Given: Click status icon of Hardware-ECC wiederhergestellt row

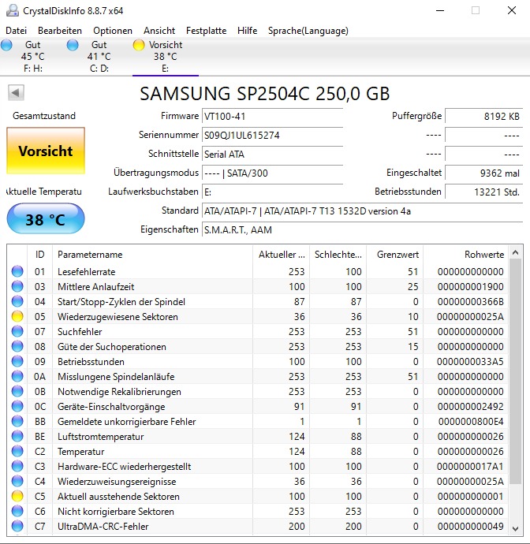Looking at the screenshot, I should 17,466.
